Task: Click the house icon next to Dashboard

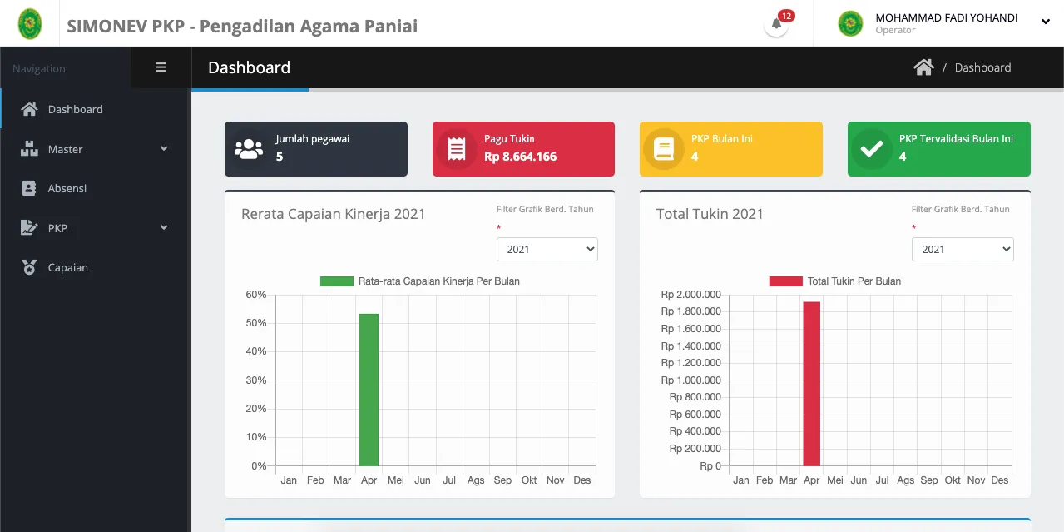Action: tap(29, 109)
